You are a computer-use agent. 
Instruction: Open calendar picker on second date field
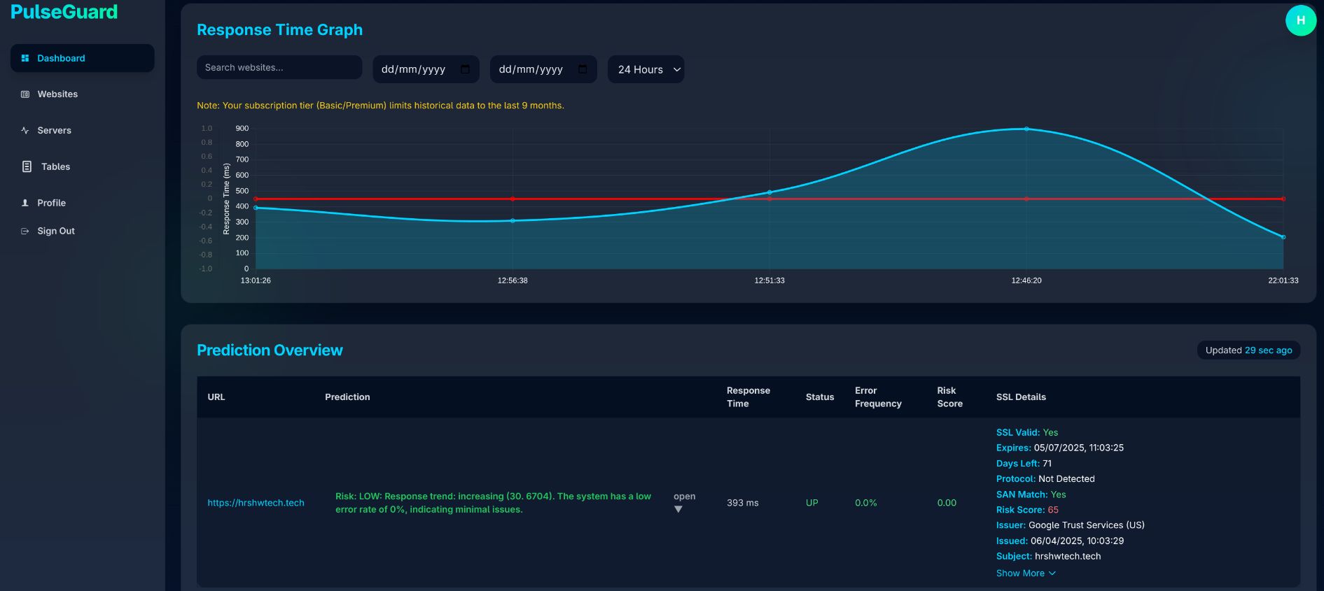click(x=583, y=69)
